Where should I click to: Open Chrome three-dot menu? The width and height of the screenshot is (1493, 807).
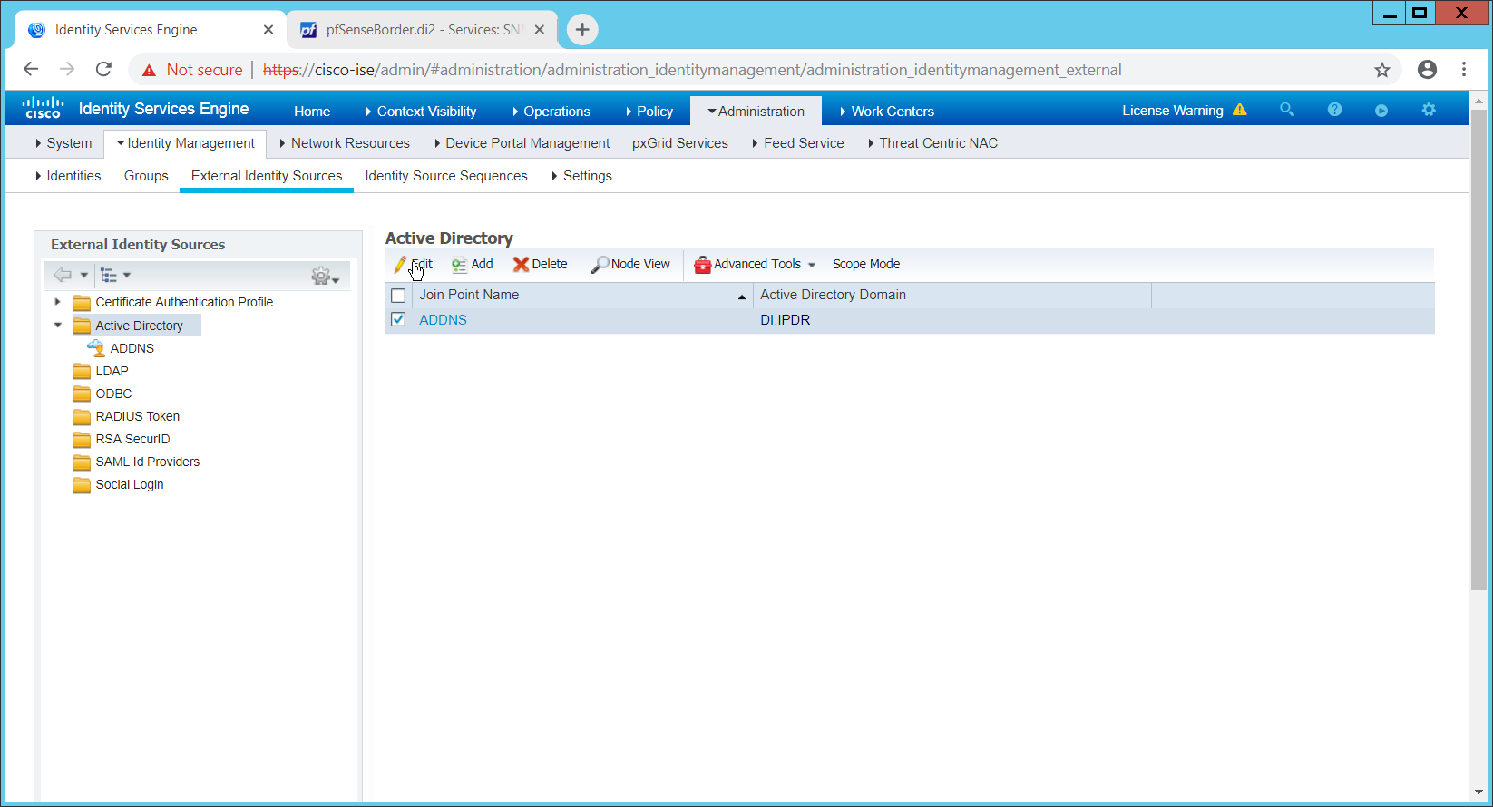(x=1464, y=69)
